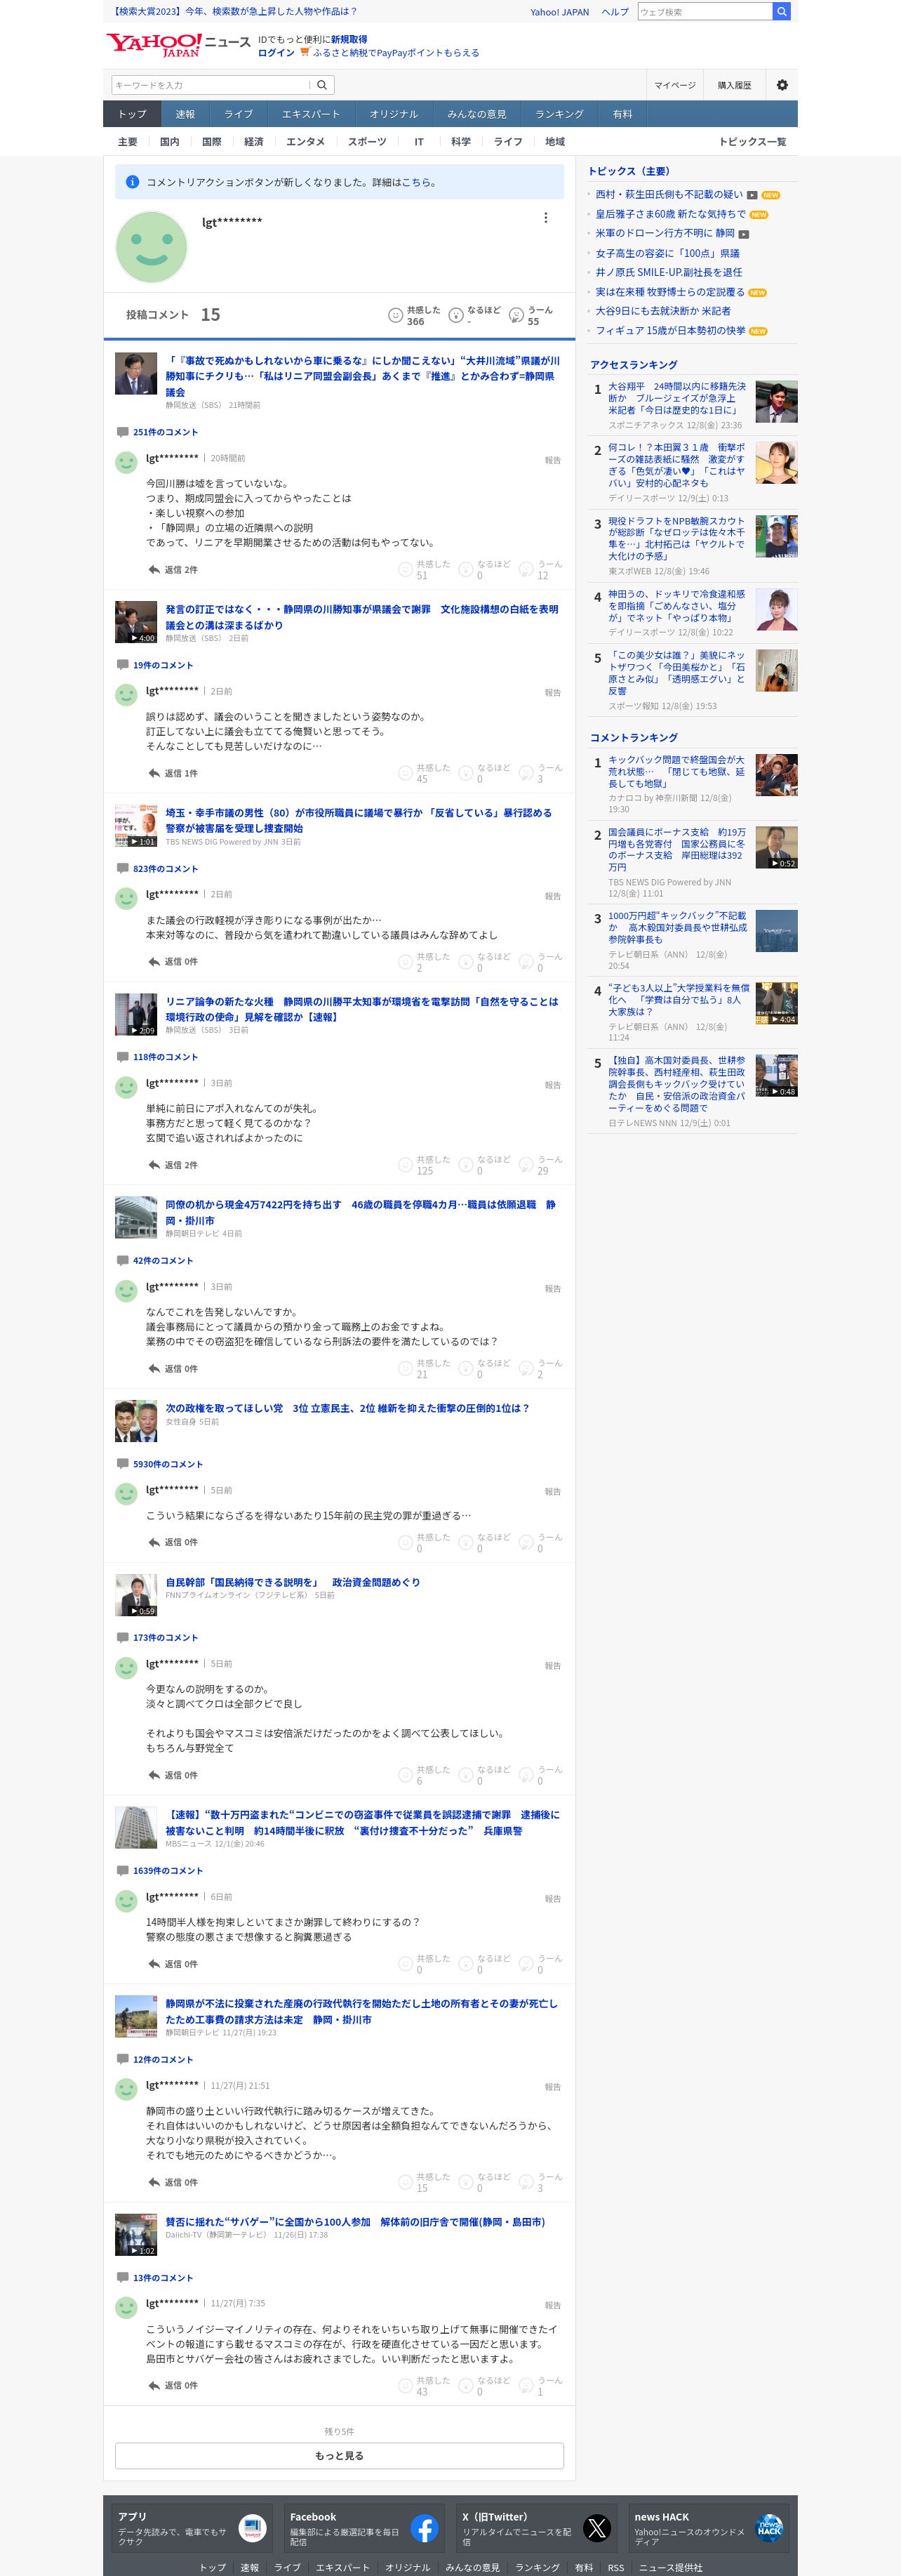Screen dimensions: 901x2576
Task: Open the three-dot menu beside lgt username
Action: pos(545,218)
